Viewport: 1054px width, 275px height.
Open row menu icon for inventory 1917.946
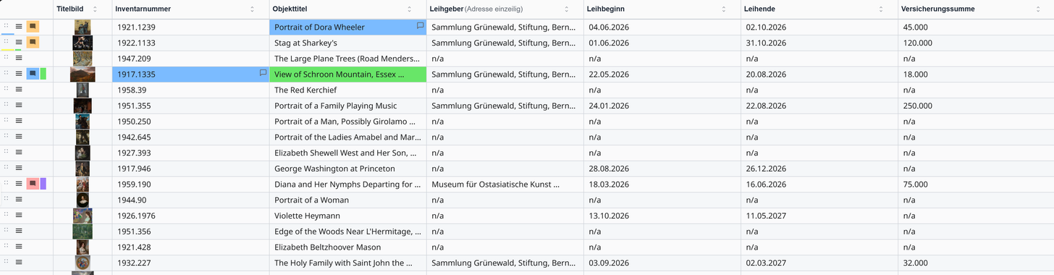click(x=19, y=169)
